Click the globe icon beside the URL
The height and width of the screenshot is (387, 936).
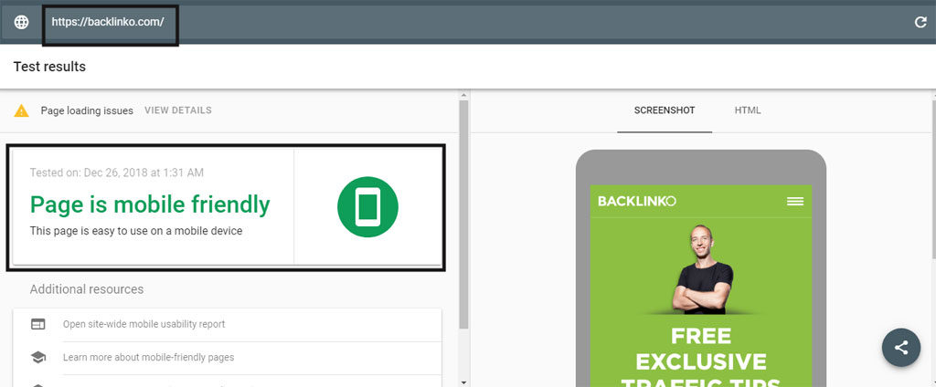click(22, 22)
